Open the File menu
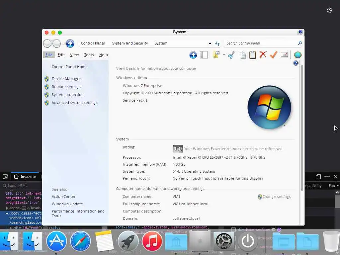Viewport: 340px width, 255px height. [49, 55]
